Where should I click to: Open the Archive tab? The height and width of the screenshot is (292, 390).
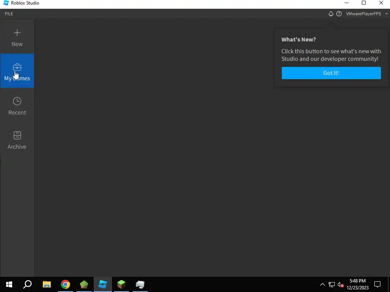[17, 140]
